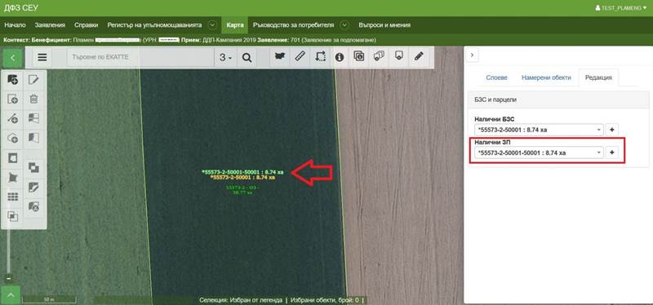Open Регистър на упълномощаванията menu item
This screenshot has width=653, height=305.
(154, 25)
